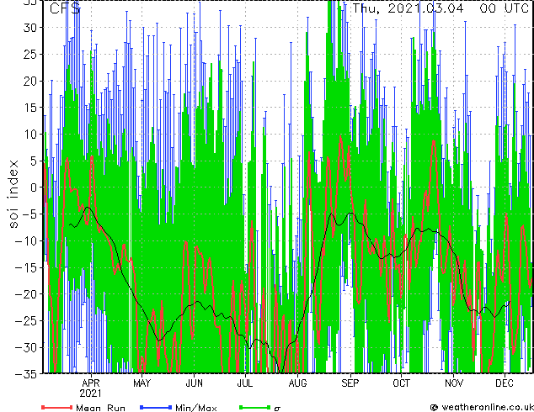Click the copyright symbol before weatheronline
This screenshot has width=534, height=412.
[x=435, y=408]
